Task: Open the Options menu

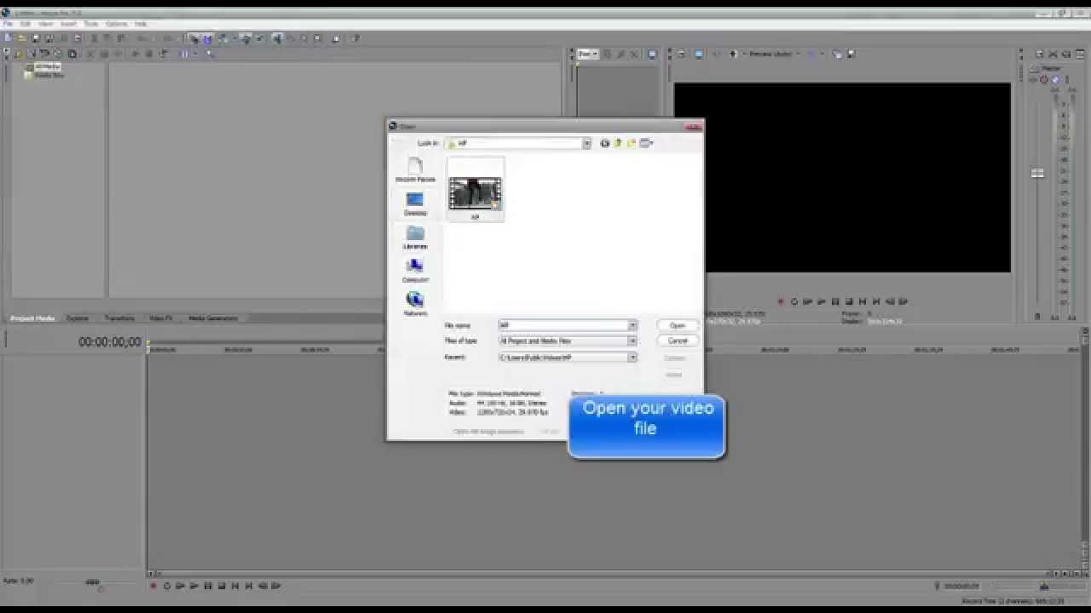Action: [x=116, y=24]
